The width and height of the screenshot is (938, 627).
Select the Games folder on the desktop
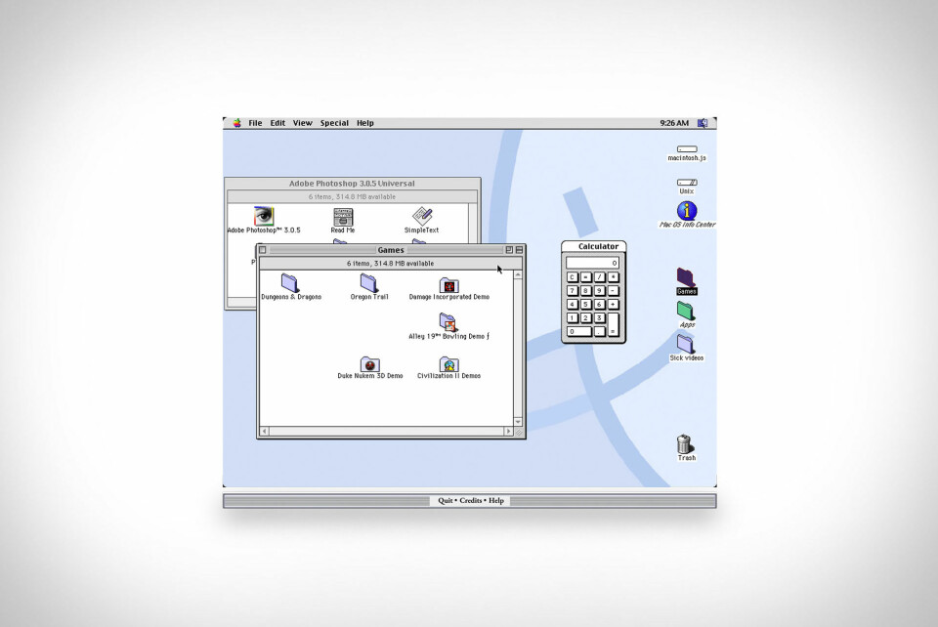pos(686,277)
